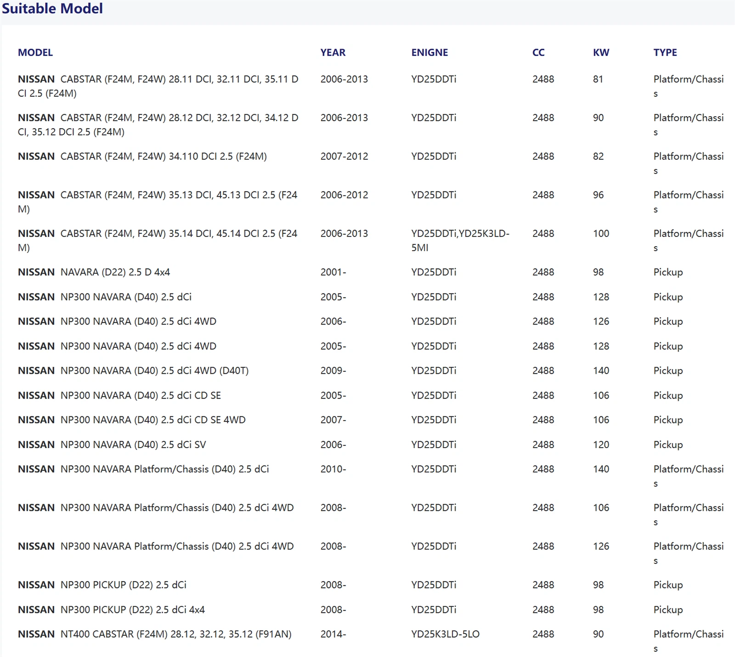
Task: Click KW value 81
Action: [x=598, y=79]
